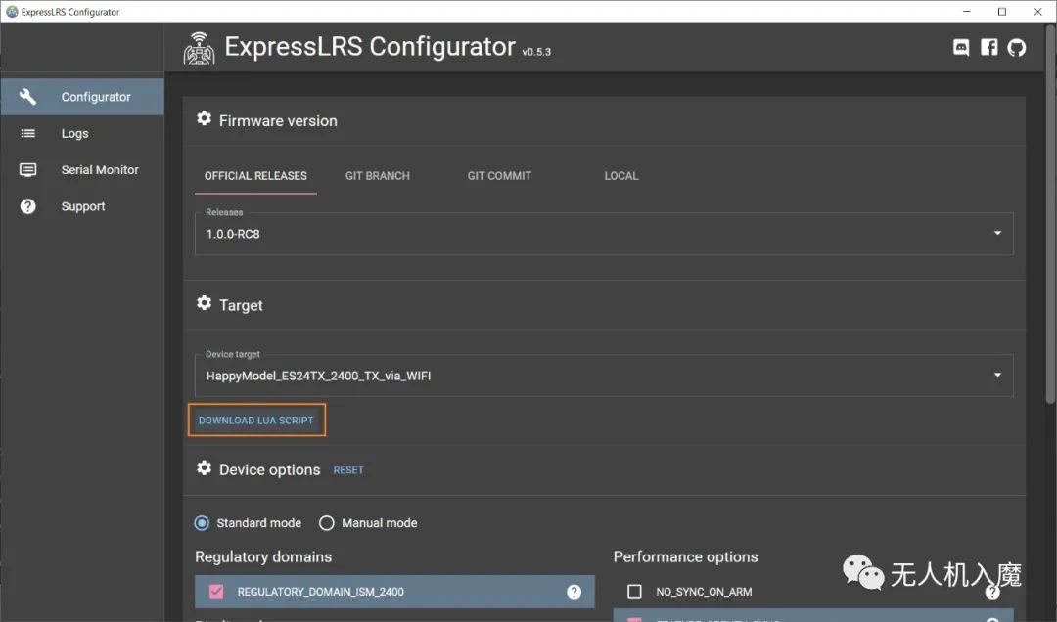Switch to the LOCAL tab
The width and height of the screenshot is (1057, 622).
point(621,176)
